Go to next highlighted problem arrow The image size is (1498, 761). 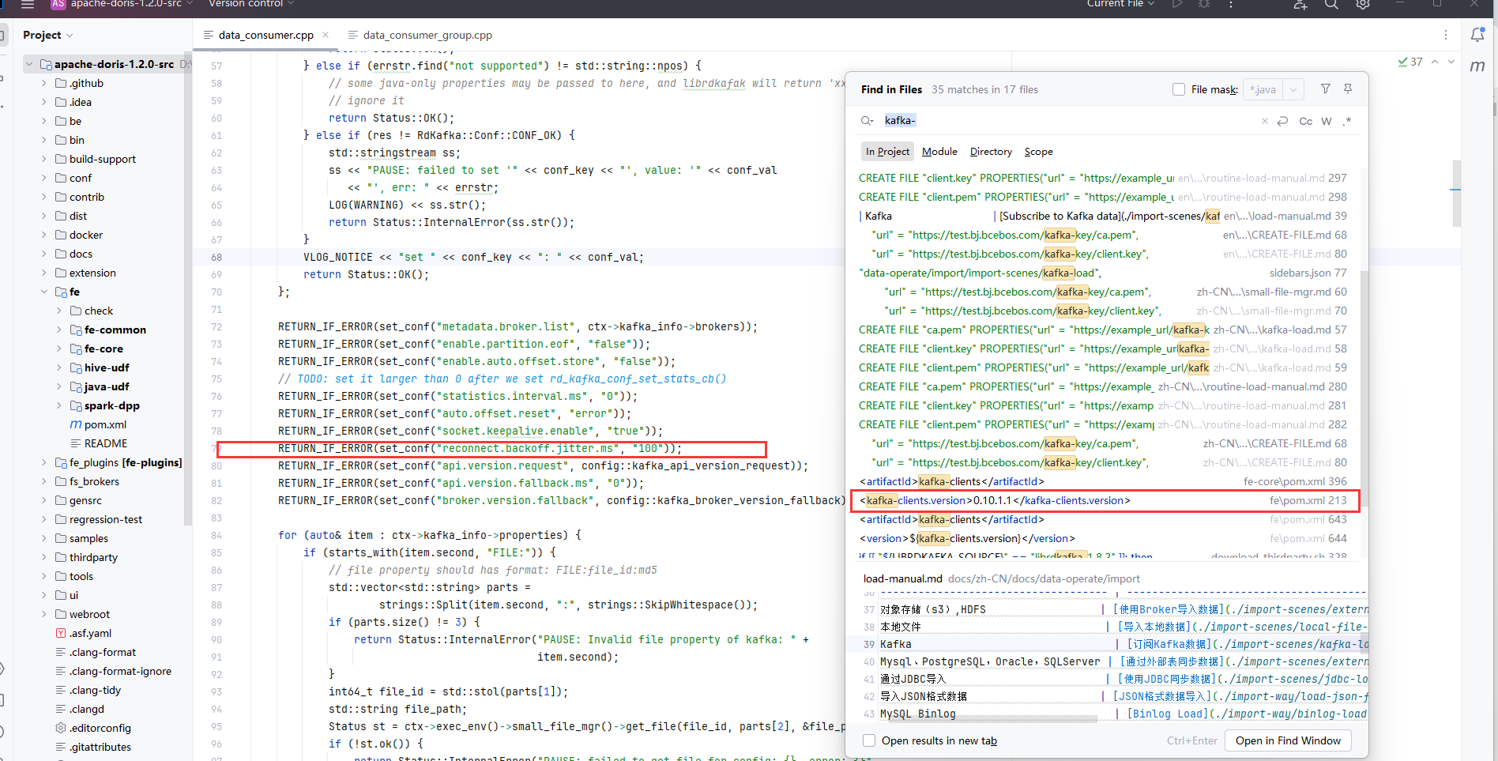point(1451,62)
